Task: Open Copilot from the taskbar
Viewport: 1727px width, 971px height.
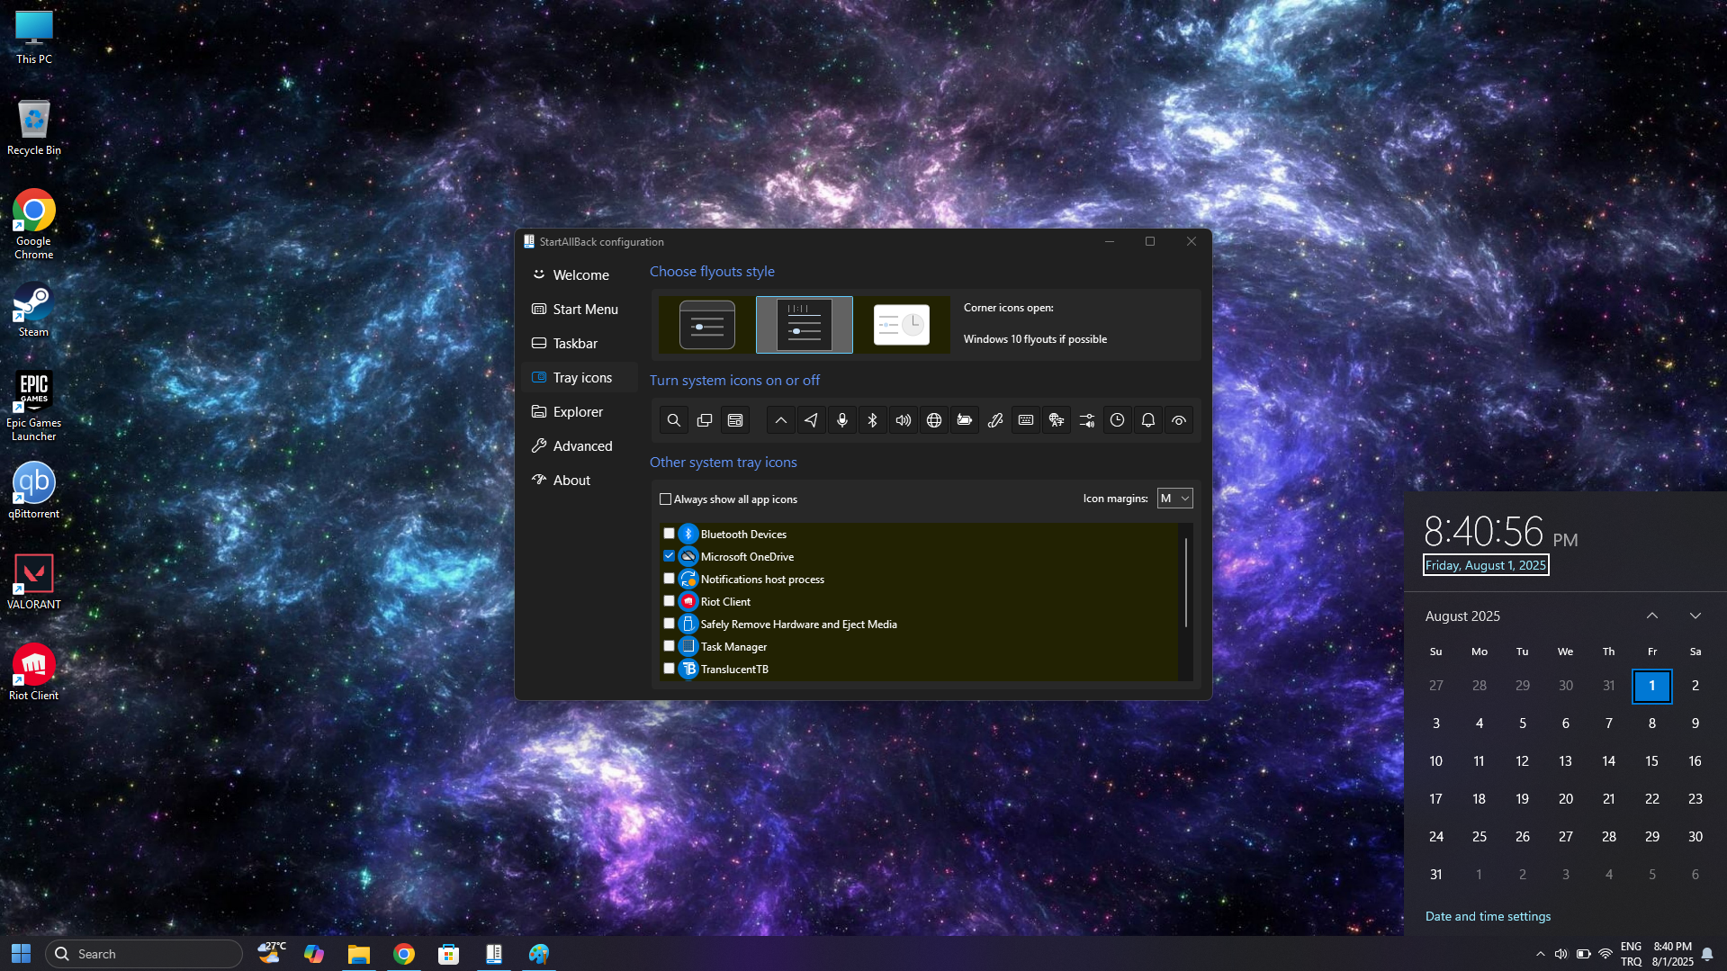Action: click(314, 954)
